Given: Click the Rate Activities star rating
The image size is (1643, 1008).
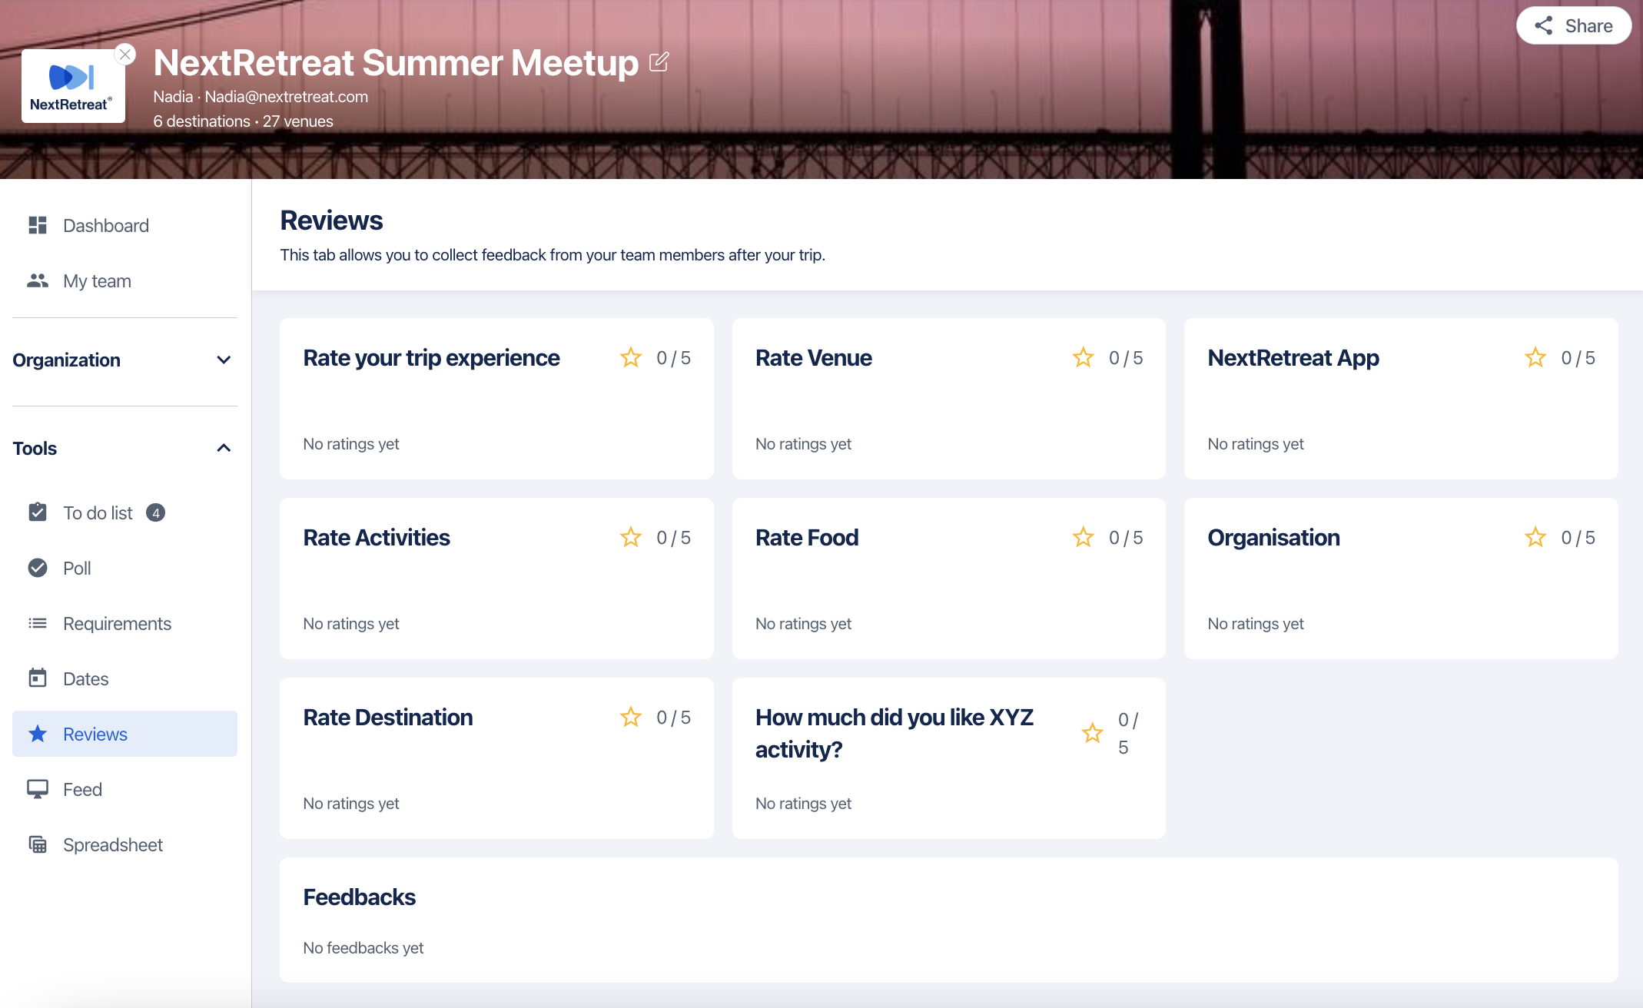Looking at the screenshot, I should coord(629,536).
